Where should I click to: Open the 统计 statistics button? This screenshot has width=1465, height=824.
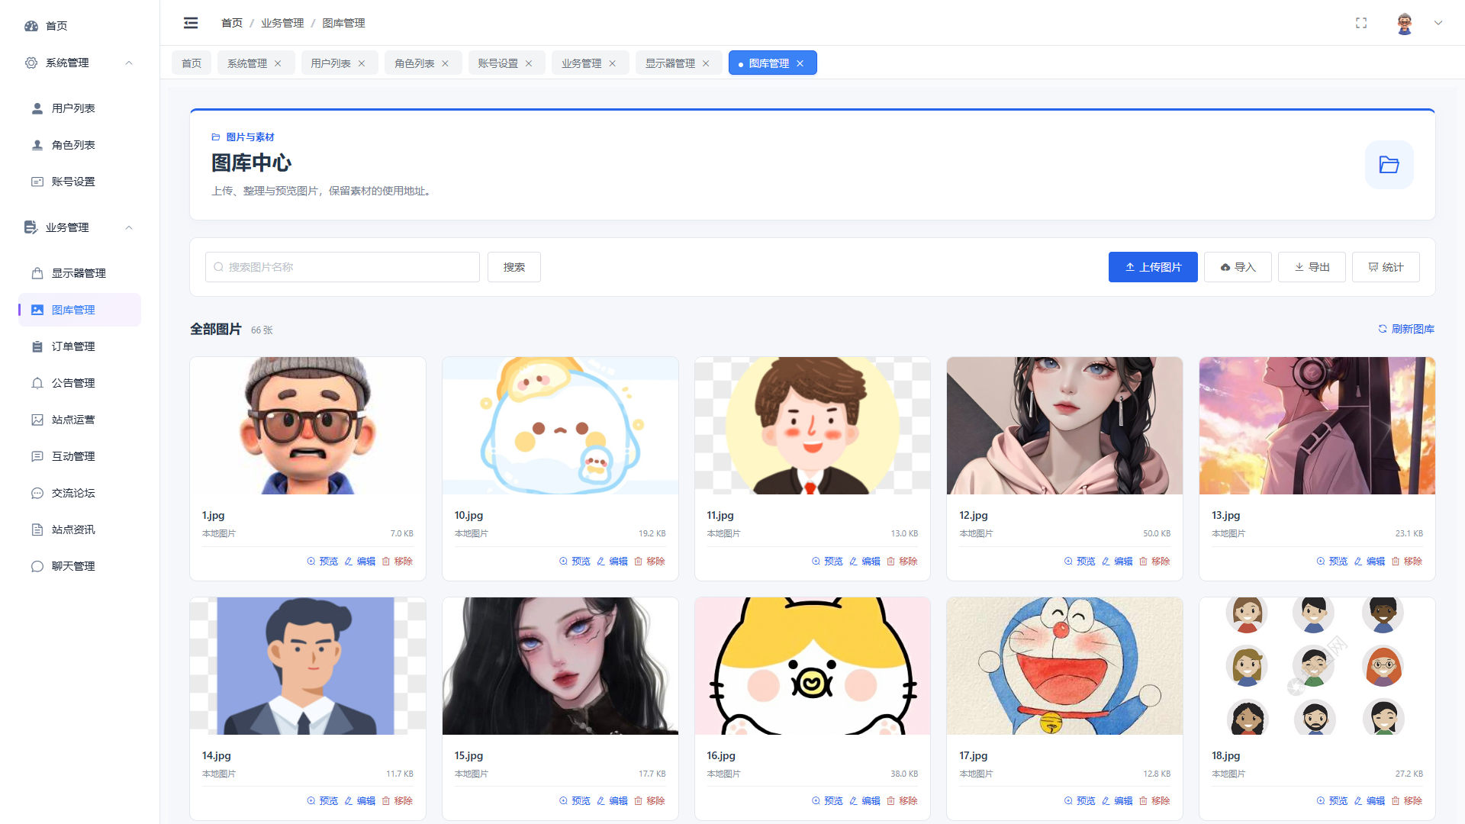pyautogui.click(x=1386, y=267)
